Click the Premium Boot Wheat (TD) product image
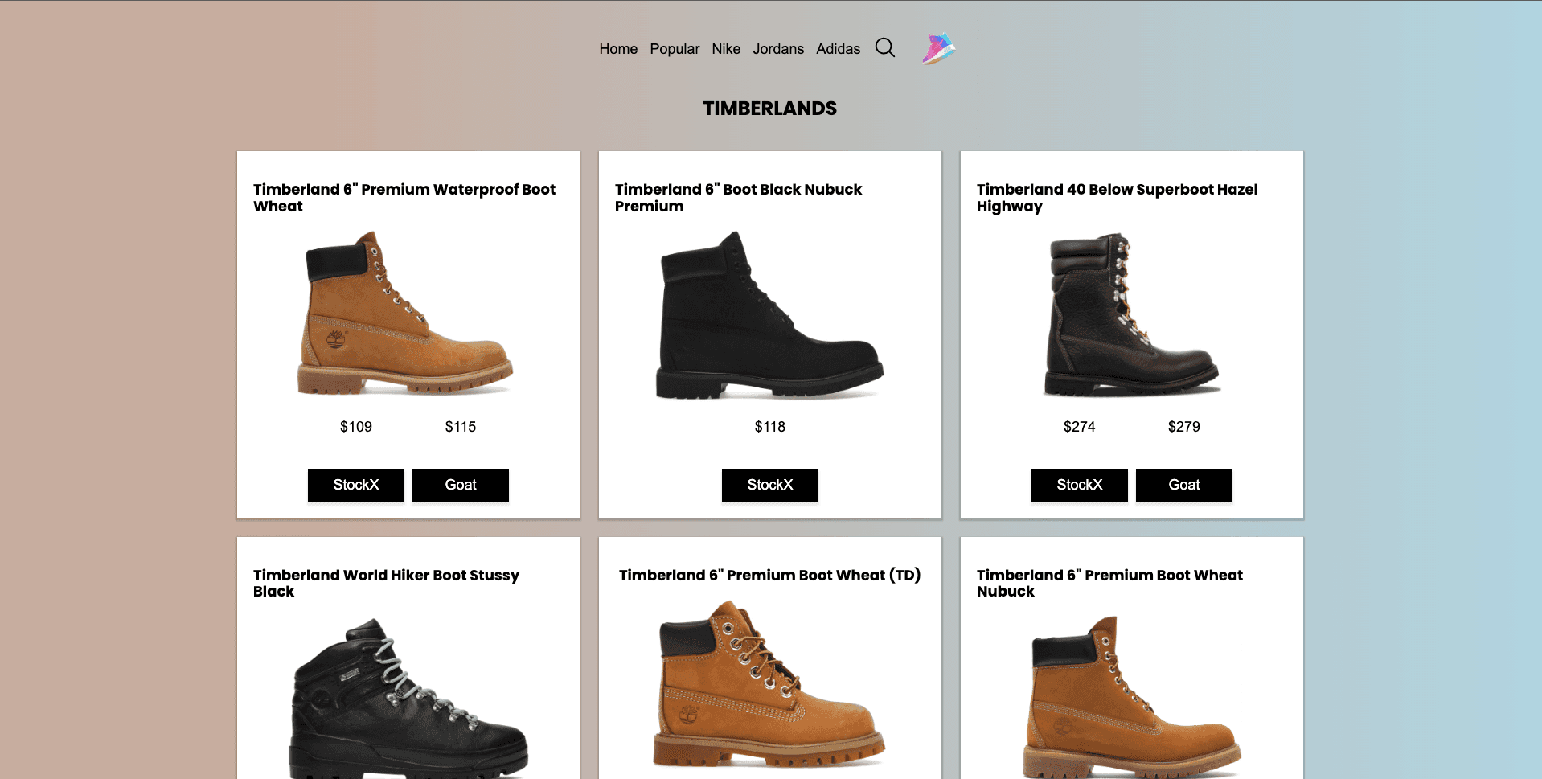This screenshot has width=1542, height=779. [x=769, y=691]
